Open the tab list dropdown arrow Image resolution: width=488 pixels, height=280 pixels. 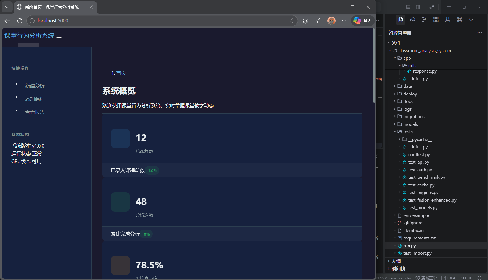click(x=7, y=7)
